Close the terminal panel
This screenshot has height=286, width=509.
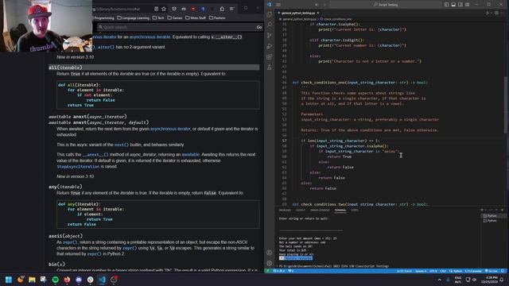pos(502,210)
